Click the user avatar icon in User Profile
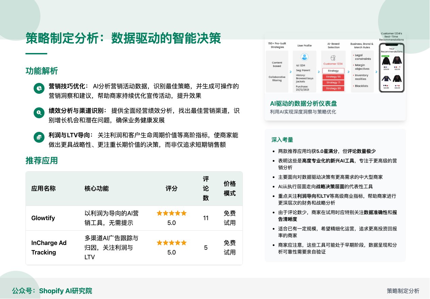Viewport: 430px width, 299px height. click(x=305, y=57)
